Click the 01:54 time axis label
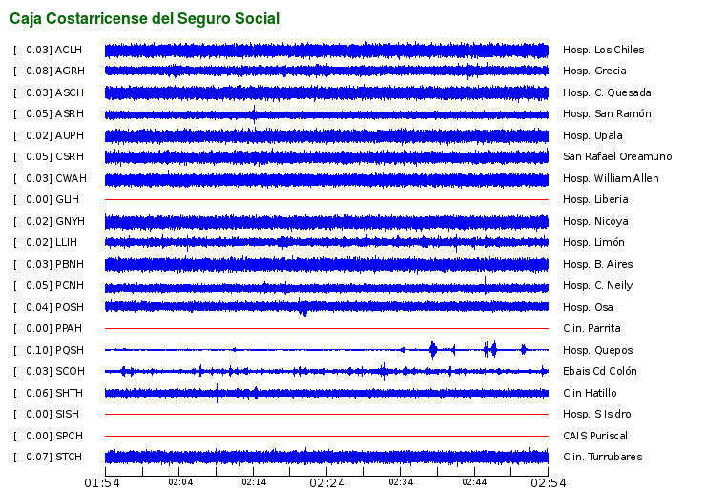706x489 pixels. 102,483
